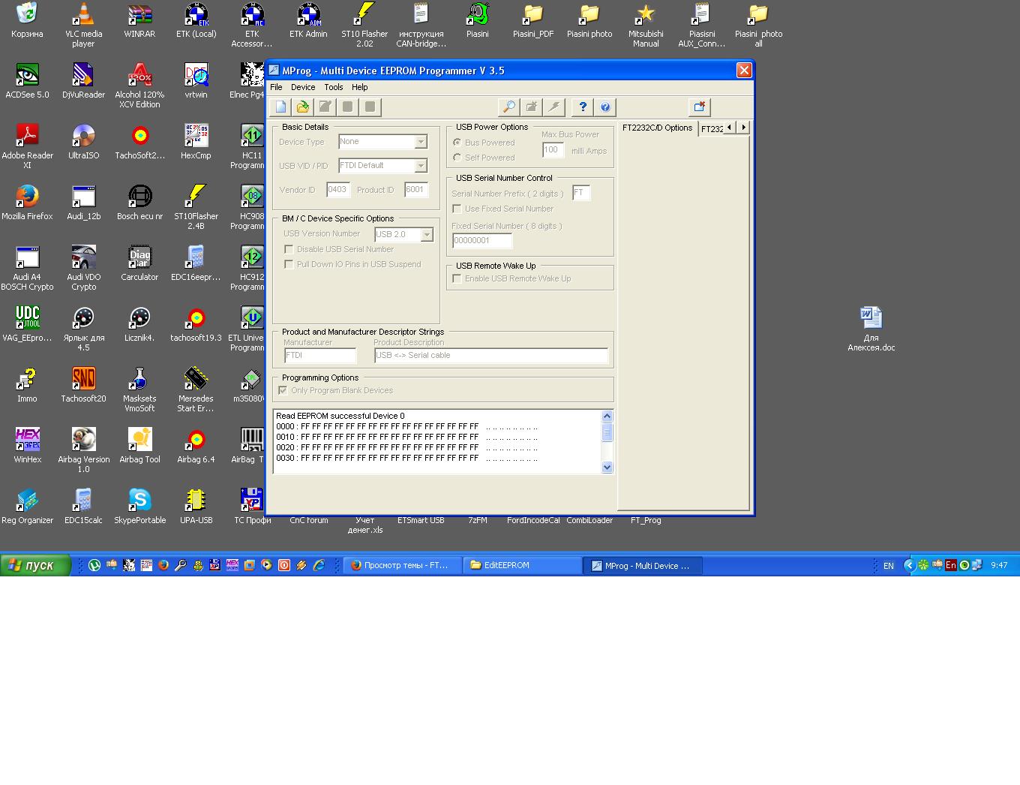Click the magnifying glass Search icon
This screenshot has width=1020, height=785.
pos(508,107)
